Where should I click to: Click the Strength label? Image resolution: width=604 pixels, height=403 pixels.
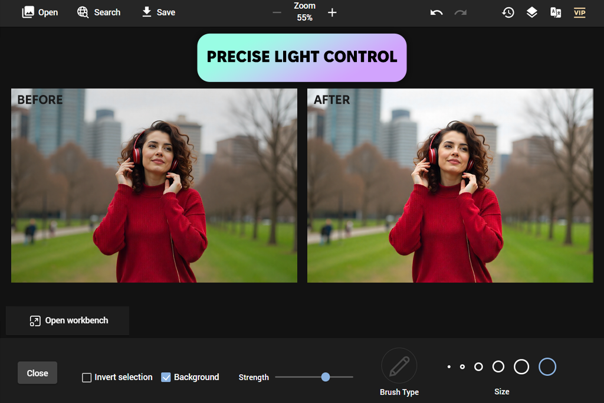tap(254, 378)
